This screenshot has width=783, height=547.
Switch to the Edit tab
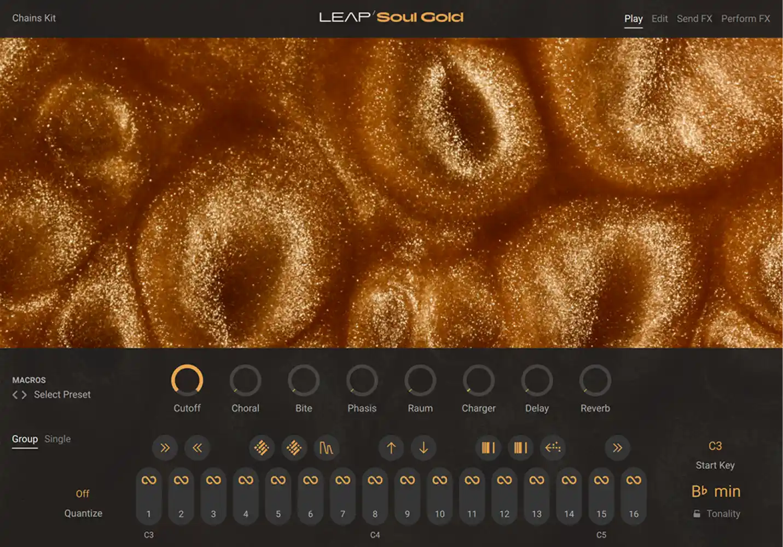coord(659,18)
